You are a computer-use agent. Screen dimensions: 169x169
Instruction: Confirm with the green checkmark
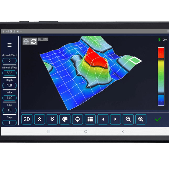click(x=158, y=119)
